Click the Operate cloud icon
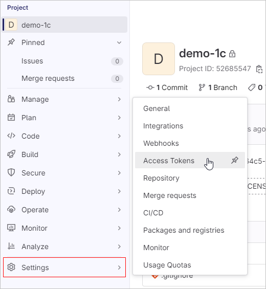Image resolution: width=266 pixels, height=289 pixels. pyautogui.click(x=11, y=210)
